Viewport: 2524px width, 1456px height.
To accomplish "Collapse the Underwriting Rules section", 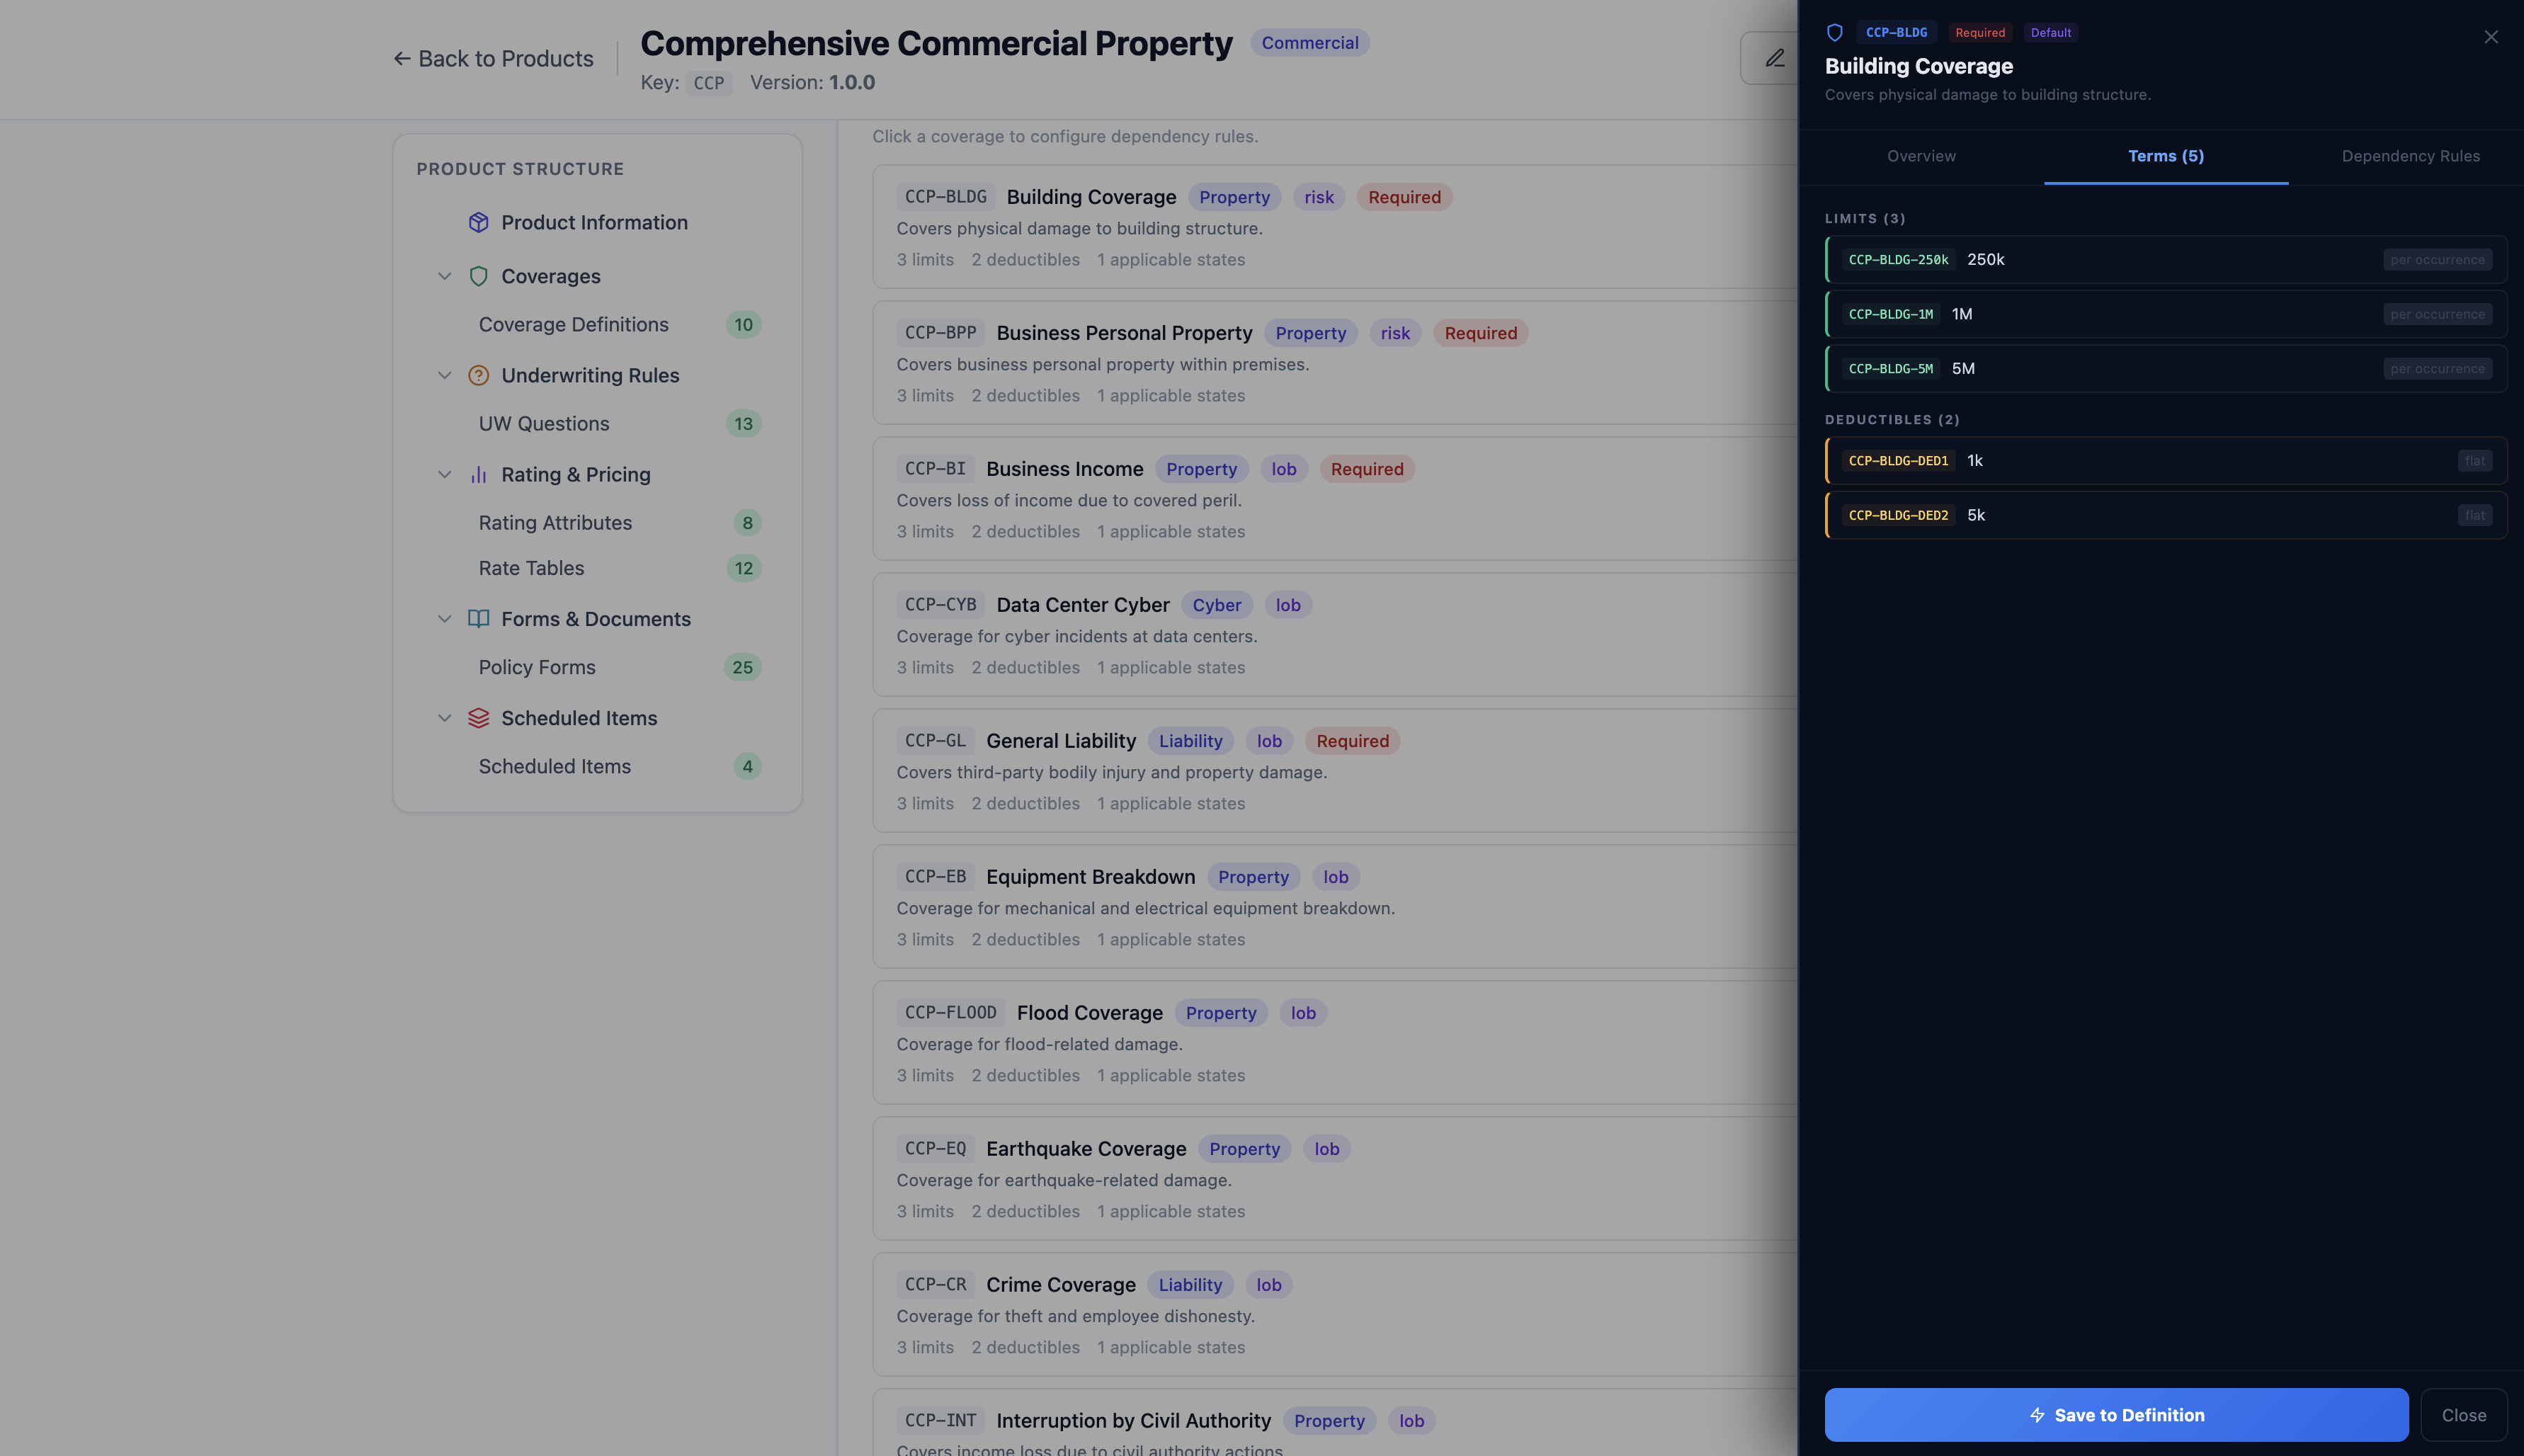I will point(444,375).
